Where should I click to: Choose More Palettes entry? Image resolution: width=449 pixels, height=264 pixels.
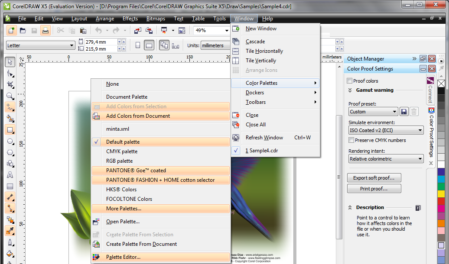[x=161, y=209]
